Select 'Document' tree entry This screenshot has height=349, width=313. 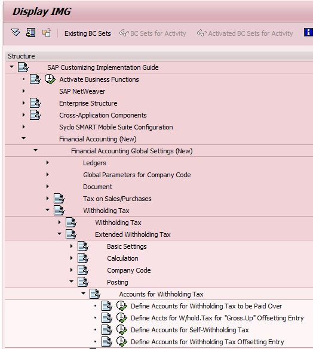(97, 187)
